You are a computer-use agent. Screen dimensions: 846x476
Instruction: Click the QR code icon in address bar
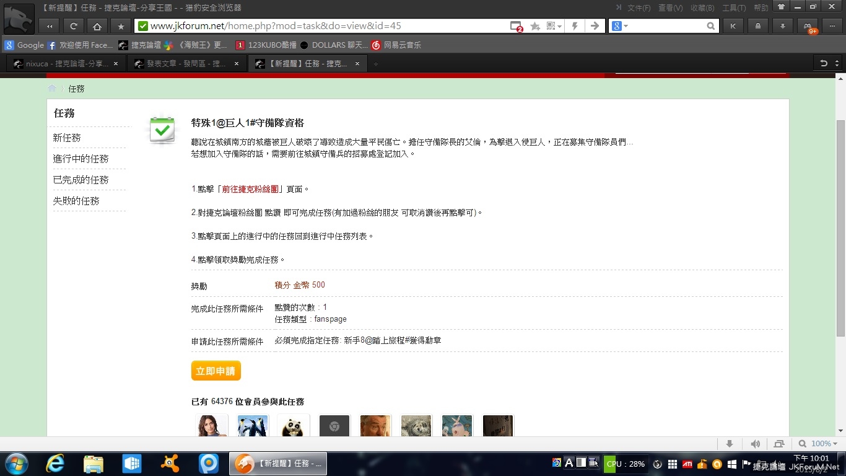[x=550, y=26]
